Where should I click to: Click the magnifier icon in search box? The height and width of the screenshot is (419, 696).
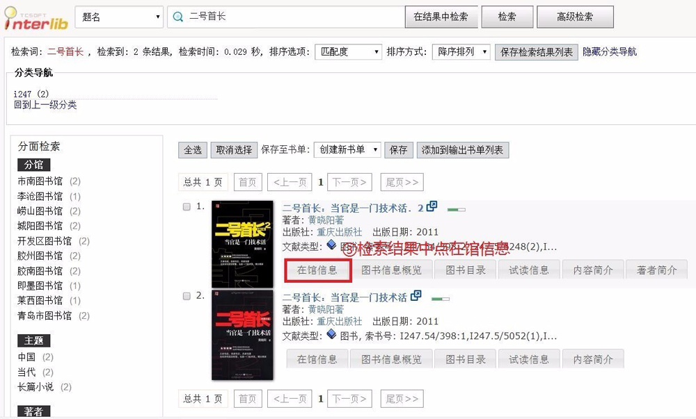[x=178, y=17]
